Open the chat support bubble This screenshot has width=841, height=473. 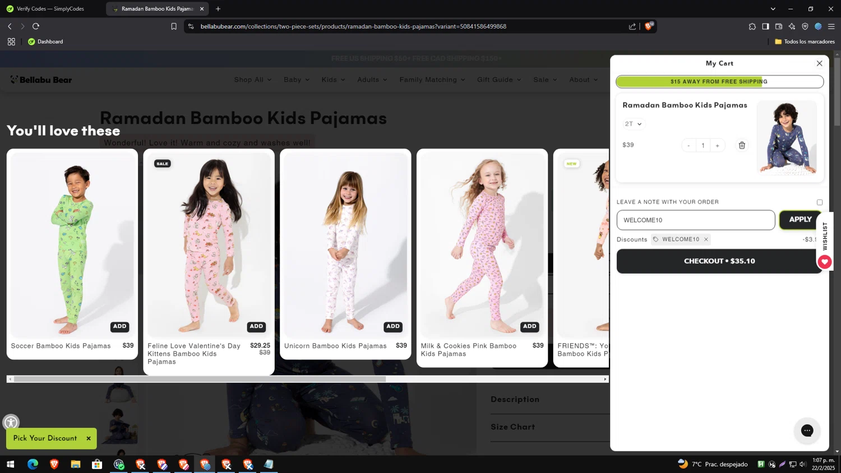point(807,430)
